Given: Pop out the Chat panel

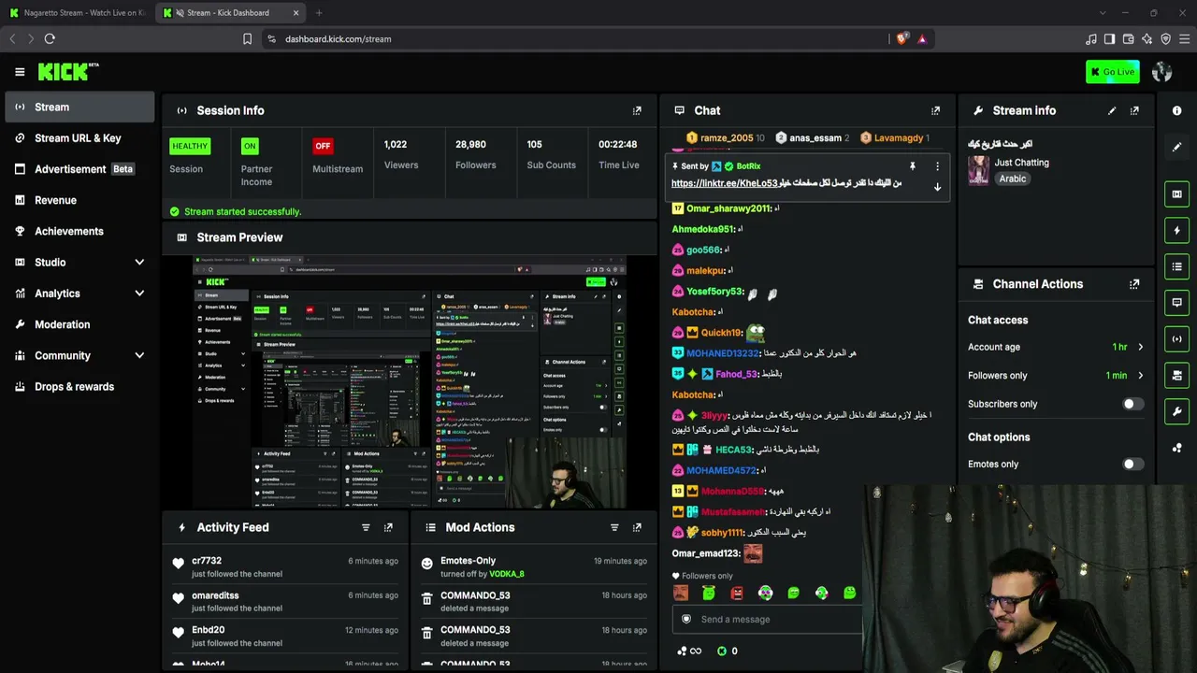Looking at the screenshot, I should pos(935,110).
